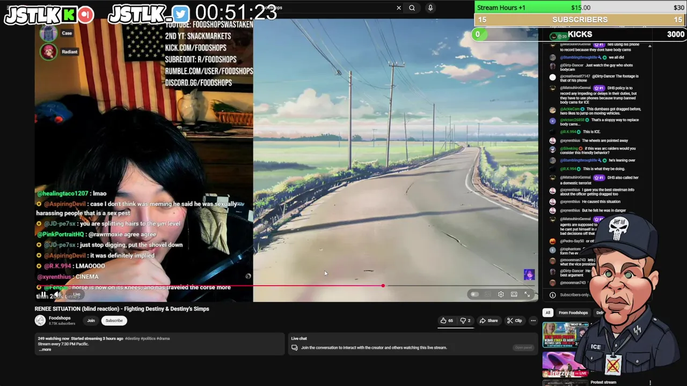Click the #politics hashtag
The image size is (687, 386).
pyautogui.click(x=148, y=339)
